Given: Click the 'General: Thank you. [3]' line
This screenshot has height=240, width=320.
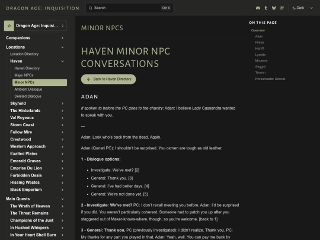Looking at the screenshot, I should coord(112,178).
